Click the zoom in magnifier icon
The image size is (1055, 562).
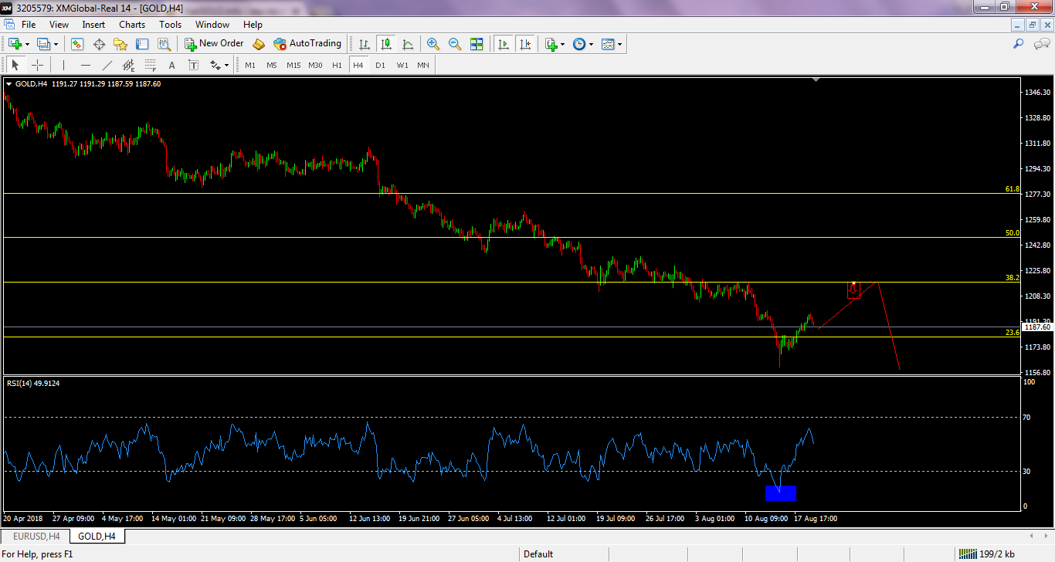point(433,44)
